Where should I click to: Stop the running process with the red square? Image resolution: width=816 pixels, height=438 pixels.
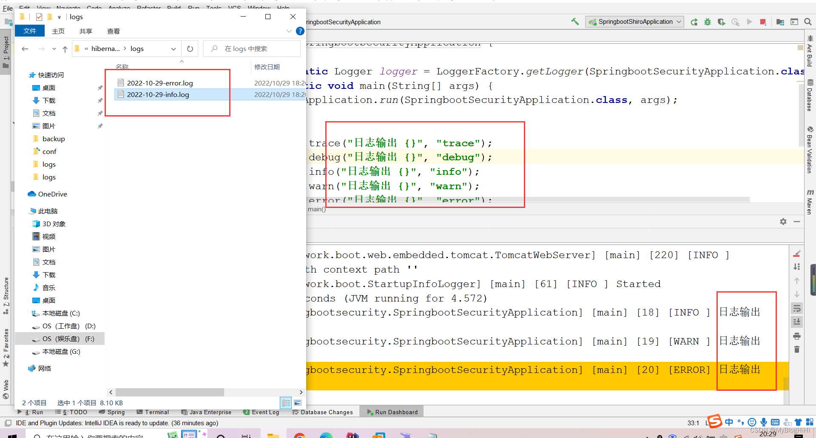click(x=763, y=22)
